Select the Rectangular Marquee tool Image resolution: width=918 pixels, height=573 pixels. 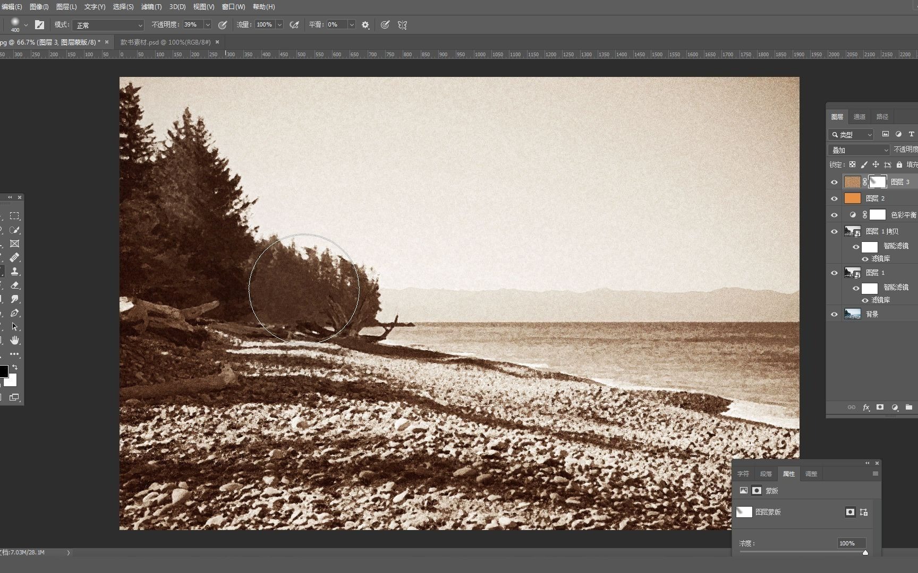[x=14, y=216]
